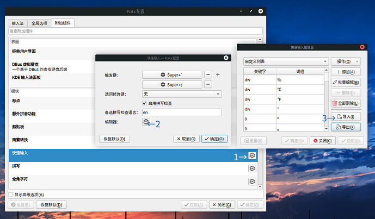The width and height of the screenshot is (375, 219).
Task: Close the 快速输入 Fcitx config dialog
Action: [x=226, y=58]
